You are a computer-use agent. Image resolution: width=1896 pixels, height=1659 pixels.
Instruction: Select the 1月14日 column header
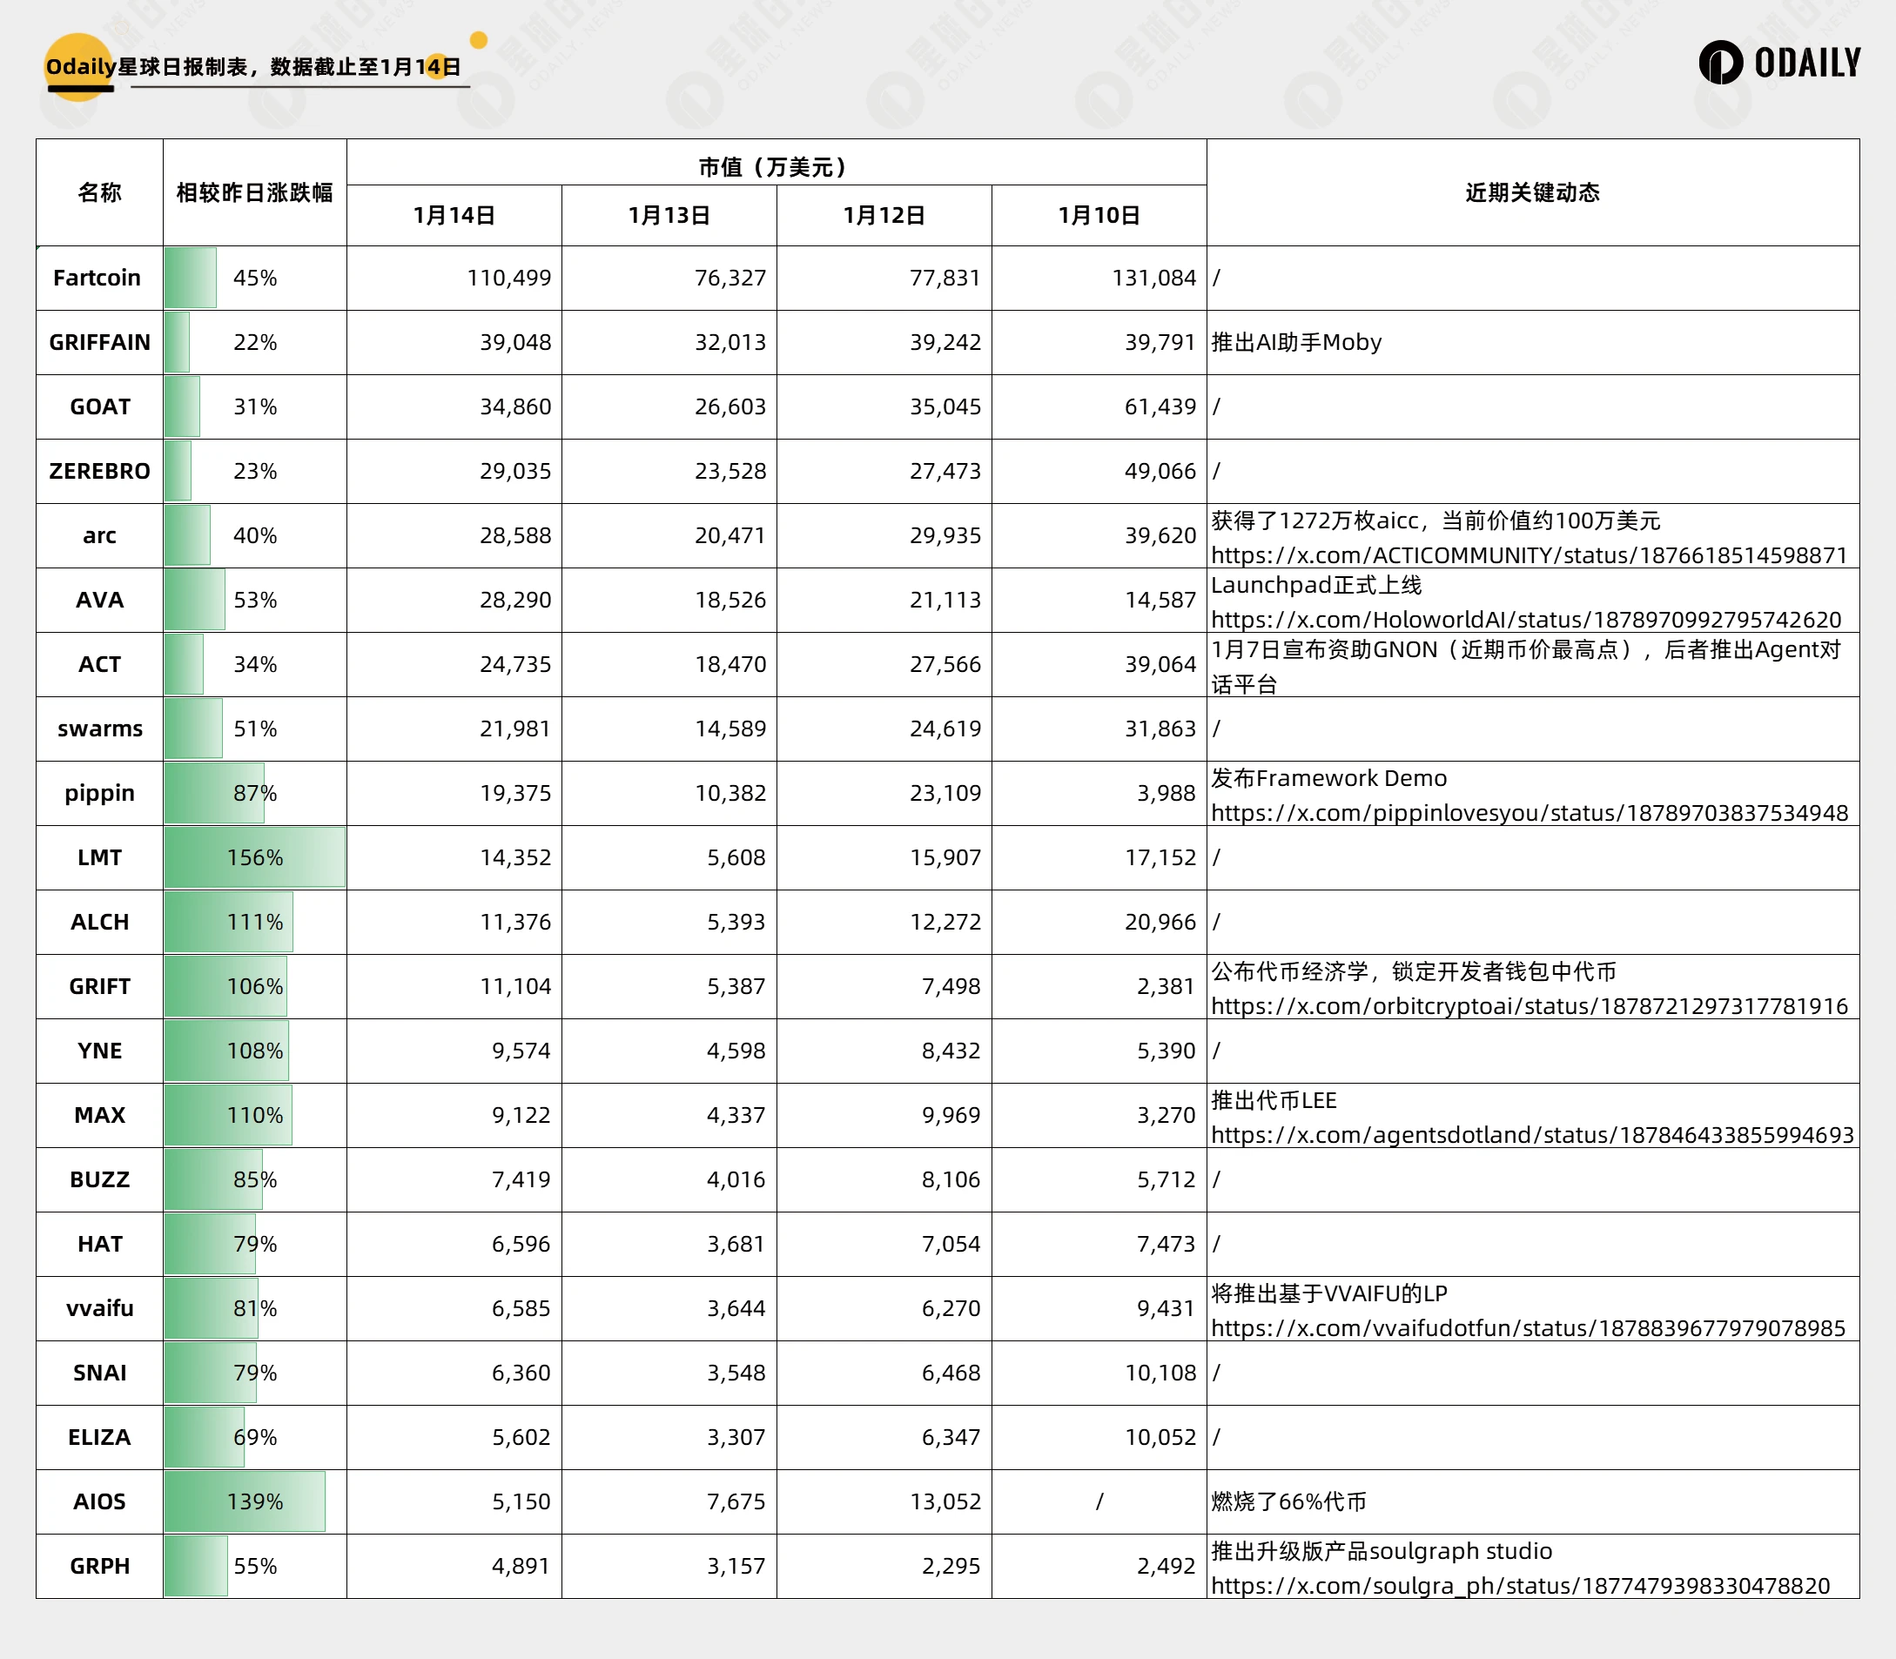coord(454,216)
